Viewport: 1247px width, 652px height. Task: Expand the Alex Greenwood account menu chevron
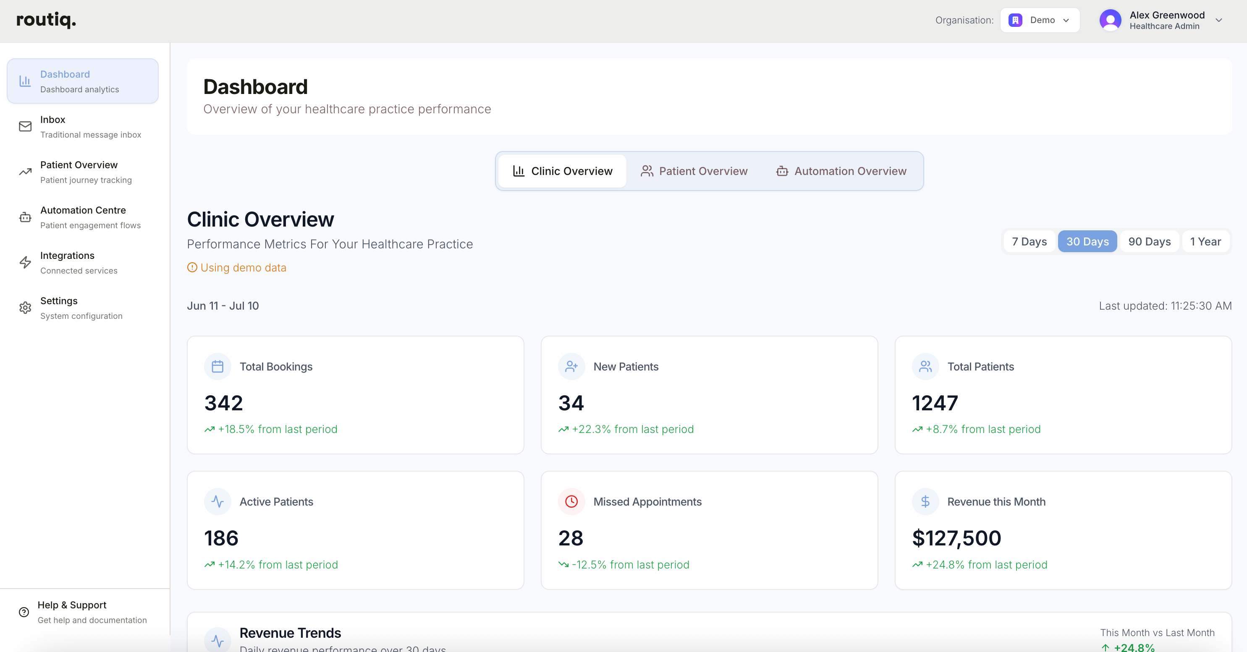1219,20
